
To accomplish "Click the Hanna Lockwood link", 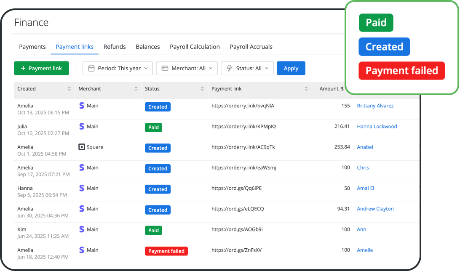I will click(x=377, y=126).
